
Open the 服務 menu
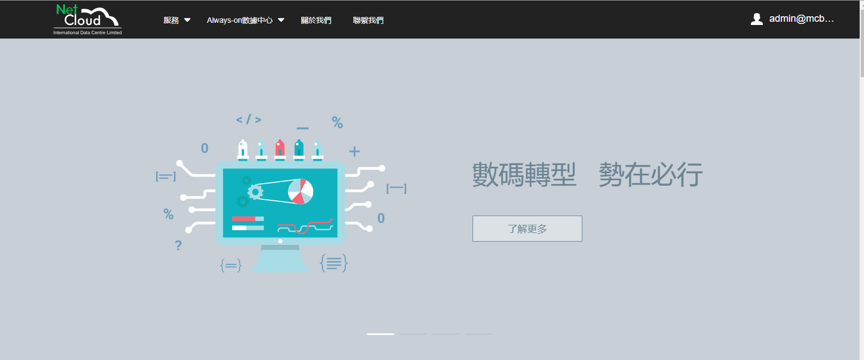[x=171, y=20]
